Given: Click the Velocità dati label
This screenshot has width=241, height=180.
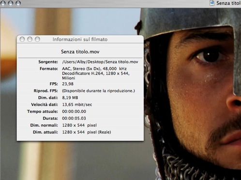Looking at the screenshot, I should pos(45,105).
